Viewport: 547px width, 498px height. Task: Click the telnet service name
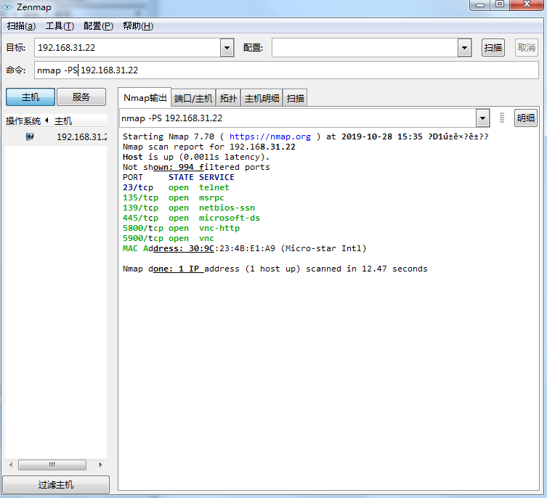click(x=214, y=187)
